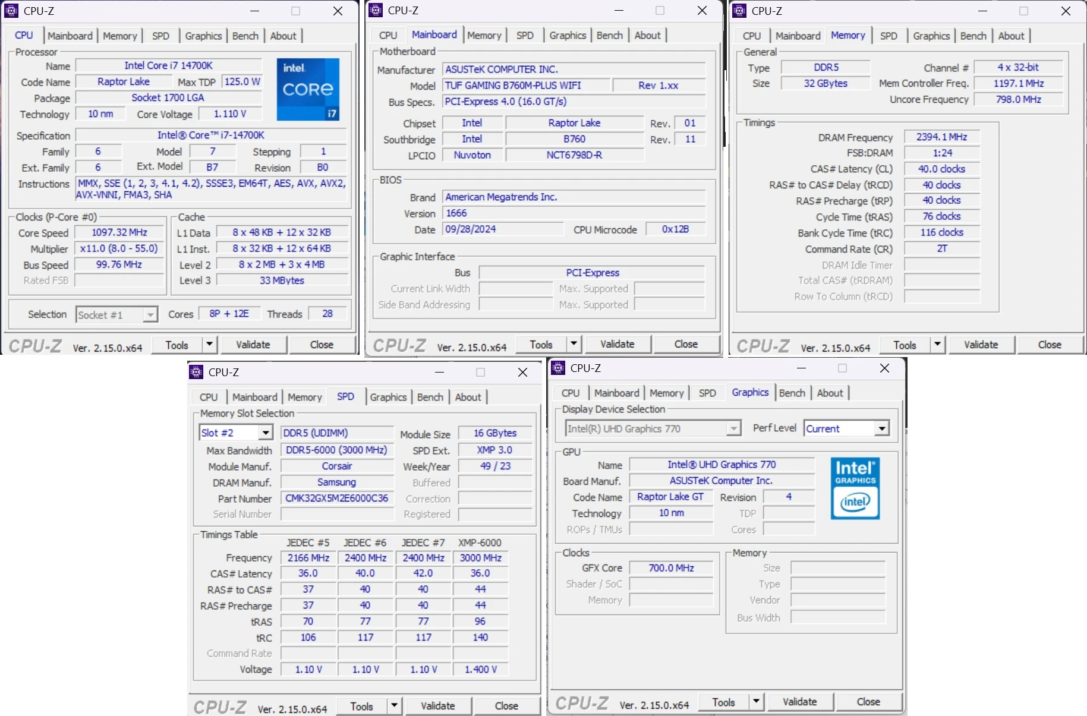
Task: Click Close button in the Mainboard window
Action: [686, 344]
